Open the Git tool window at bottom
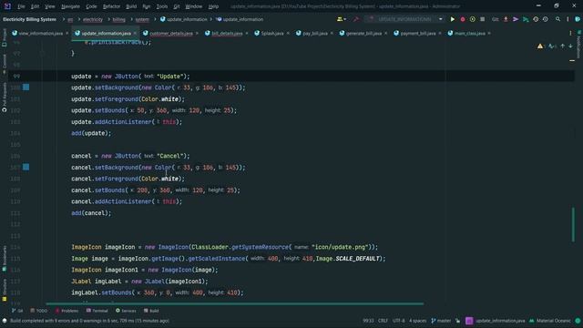This screenshot has width=583, height=328. [17, 311]
